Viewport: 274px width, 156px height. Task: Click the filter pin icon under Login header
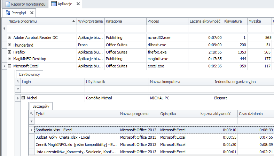(x=18, y=89)
